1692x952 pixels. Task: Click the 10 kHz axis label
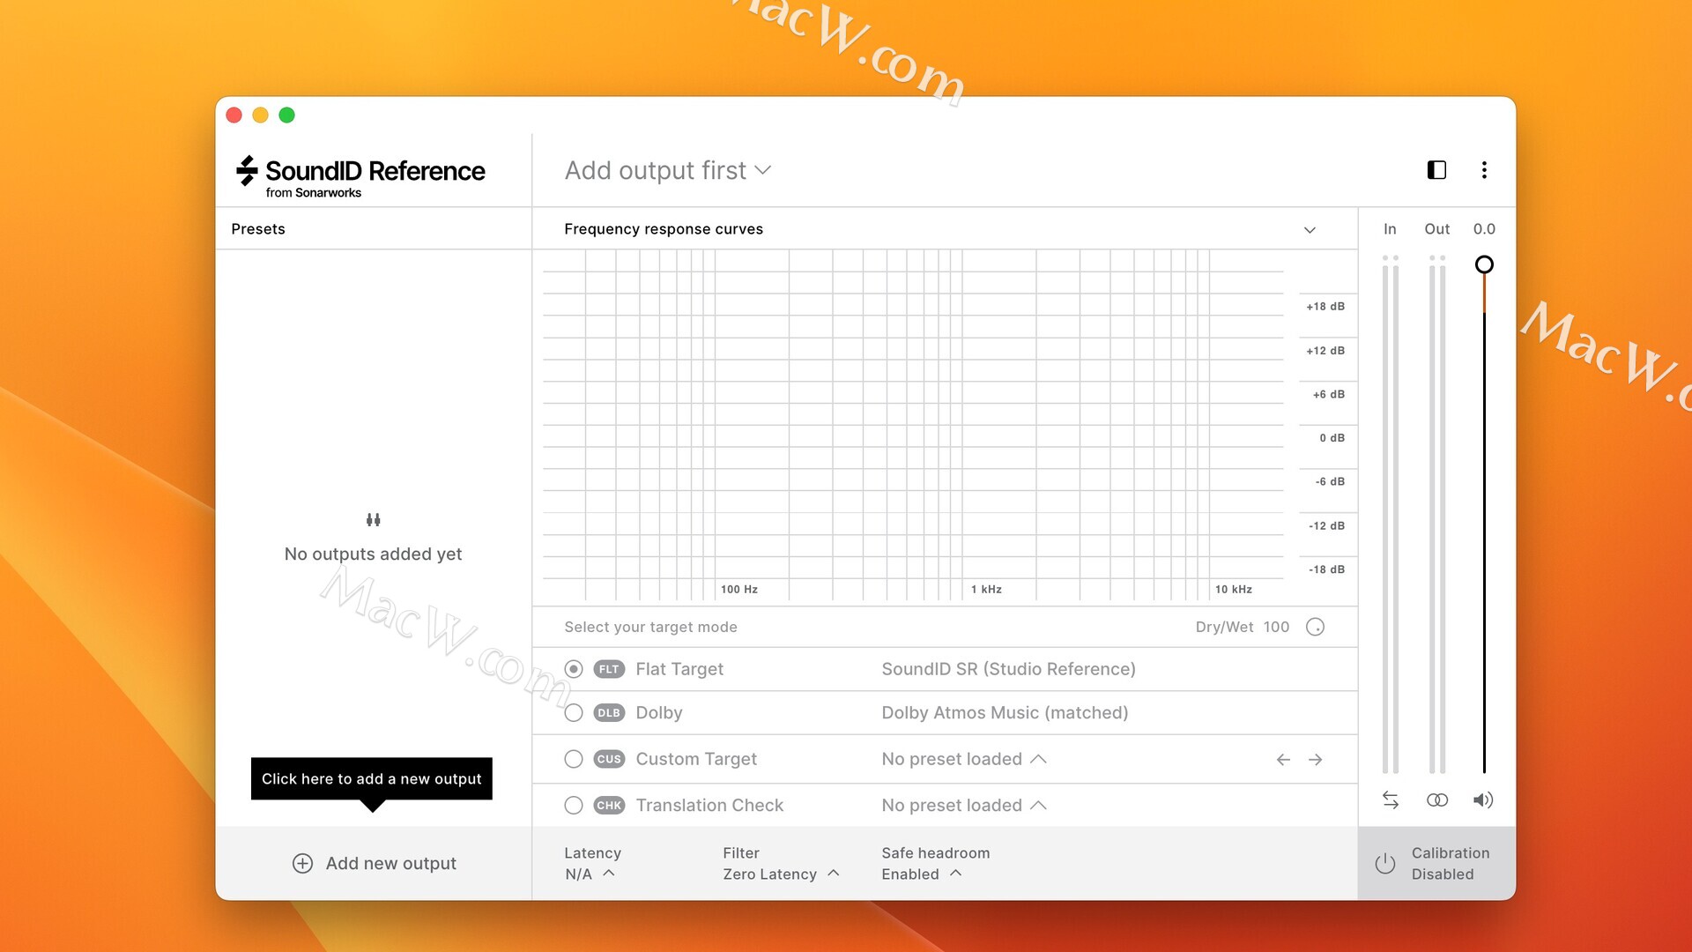point(1233,590)
